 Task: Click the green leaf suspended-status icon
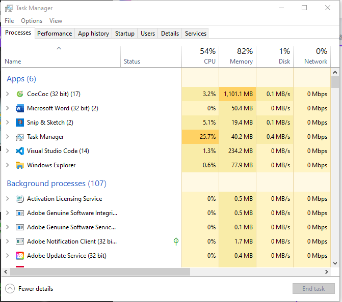coord(176,241)
